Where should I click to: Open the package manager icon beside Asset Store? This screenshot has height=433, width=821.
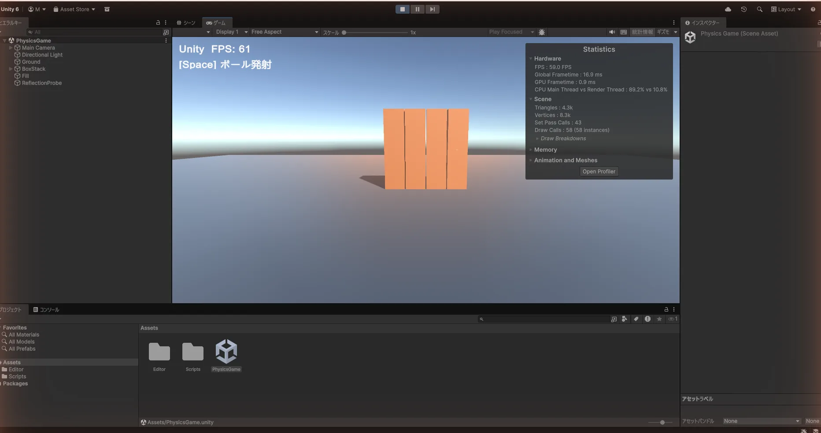[x=107, y=9]
